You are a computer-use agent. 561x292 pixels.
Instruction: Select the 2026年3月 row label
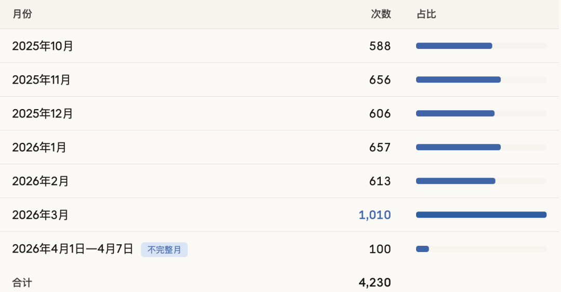(41, 215)
